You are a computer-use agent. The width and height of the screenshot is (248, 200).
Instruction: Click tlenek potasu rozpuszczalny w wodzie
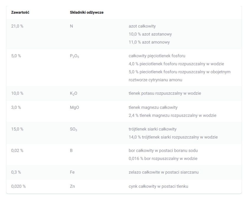coord(165,93)
